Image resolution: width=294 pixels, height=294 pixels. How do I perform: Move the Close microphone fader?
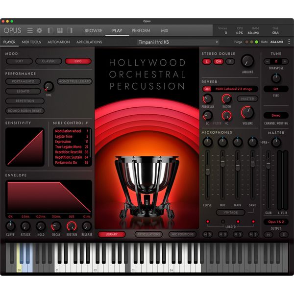208,170
